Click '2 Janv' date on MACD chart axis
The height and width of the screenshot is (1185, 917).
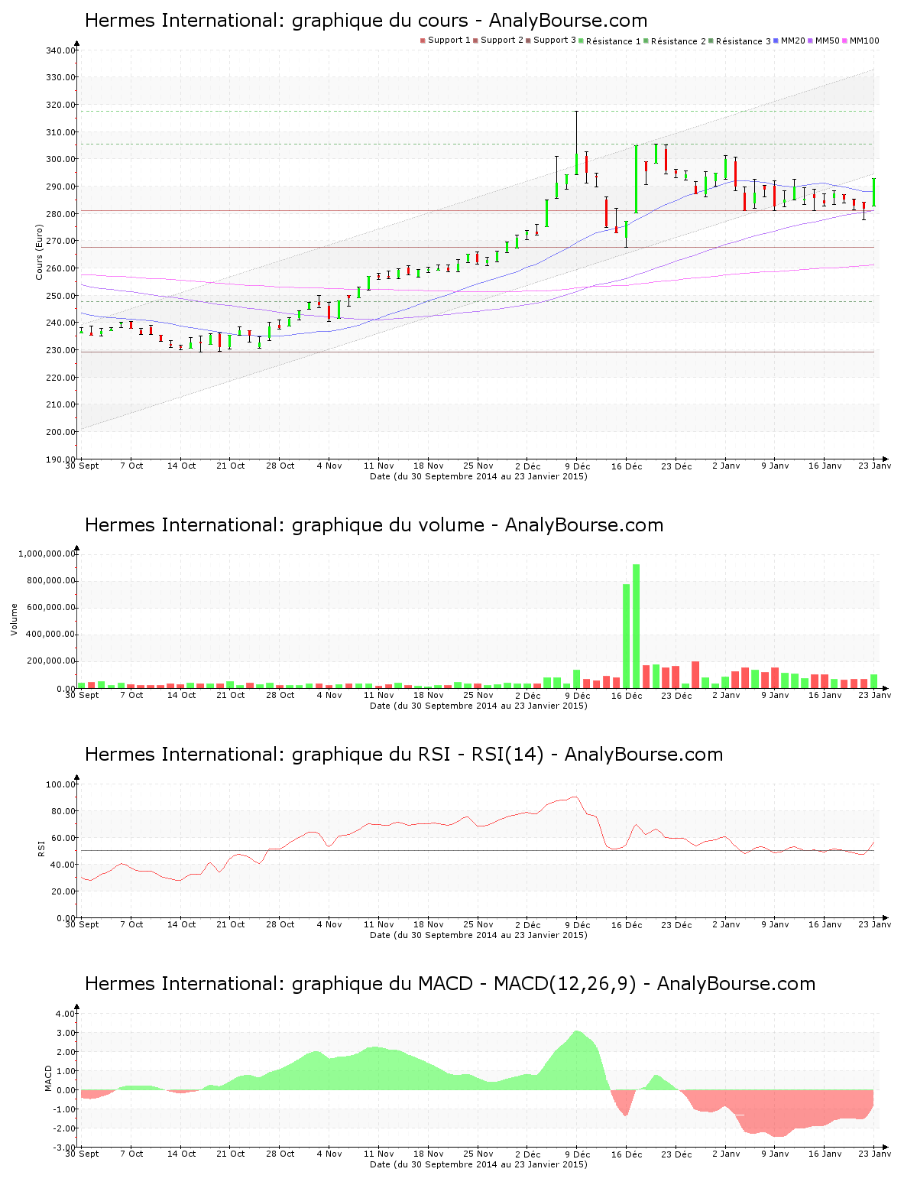[726, 1154]
